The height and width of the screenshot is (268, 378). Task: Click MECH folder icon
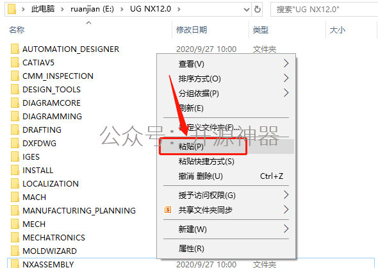15,224
